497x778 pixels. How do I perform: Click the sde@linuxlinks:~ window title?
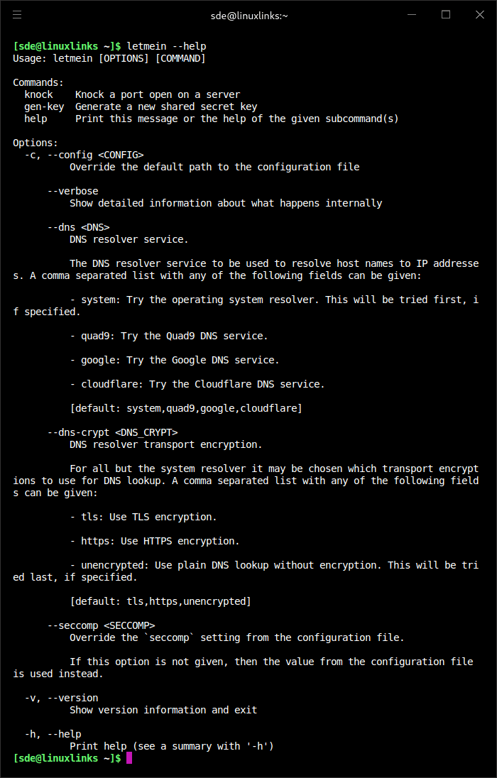249,15
